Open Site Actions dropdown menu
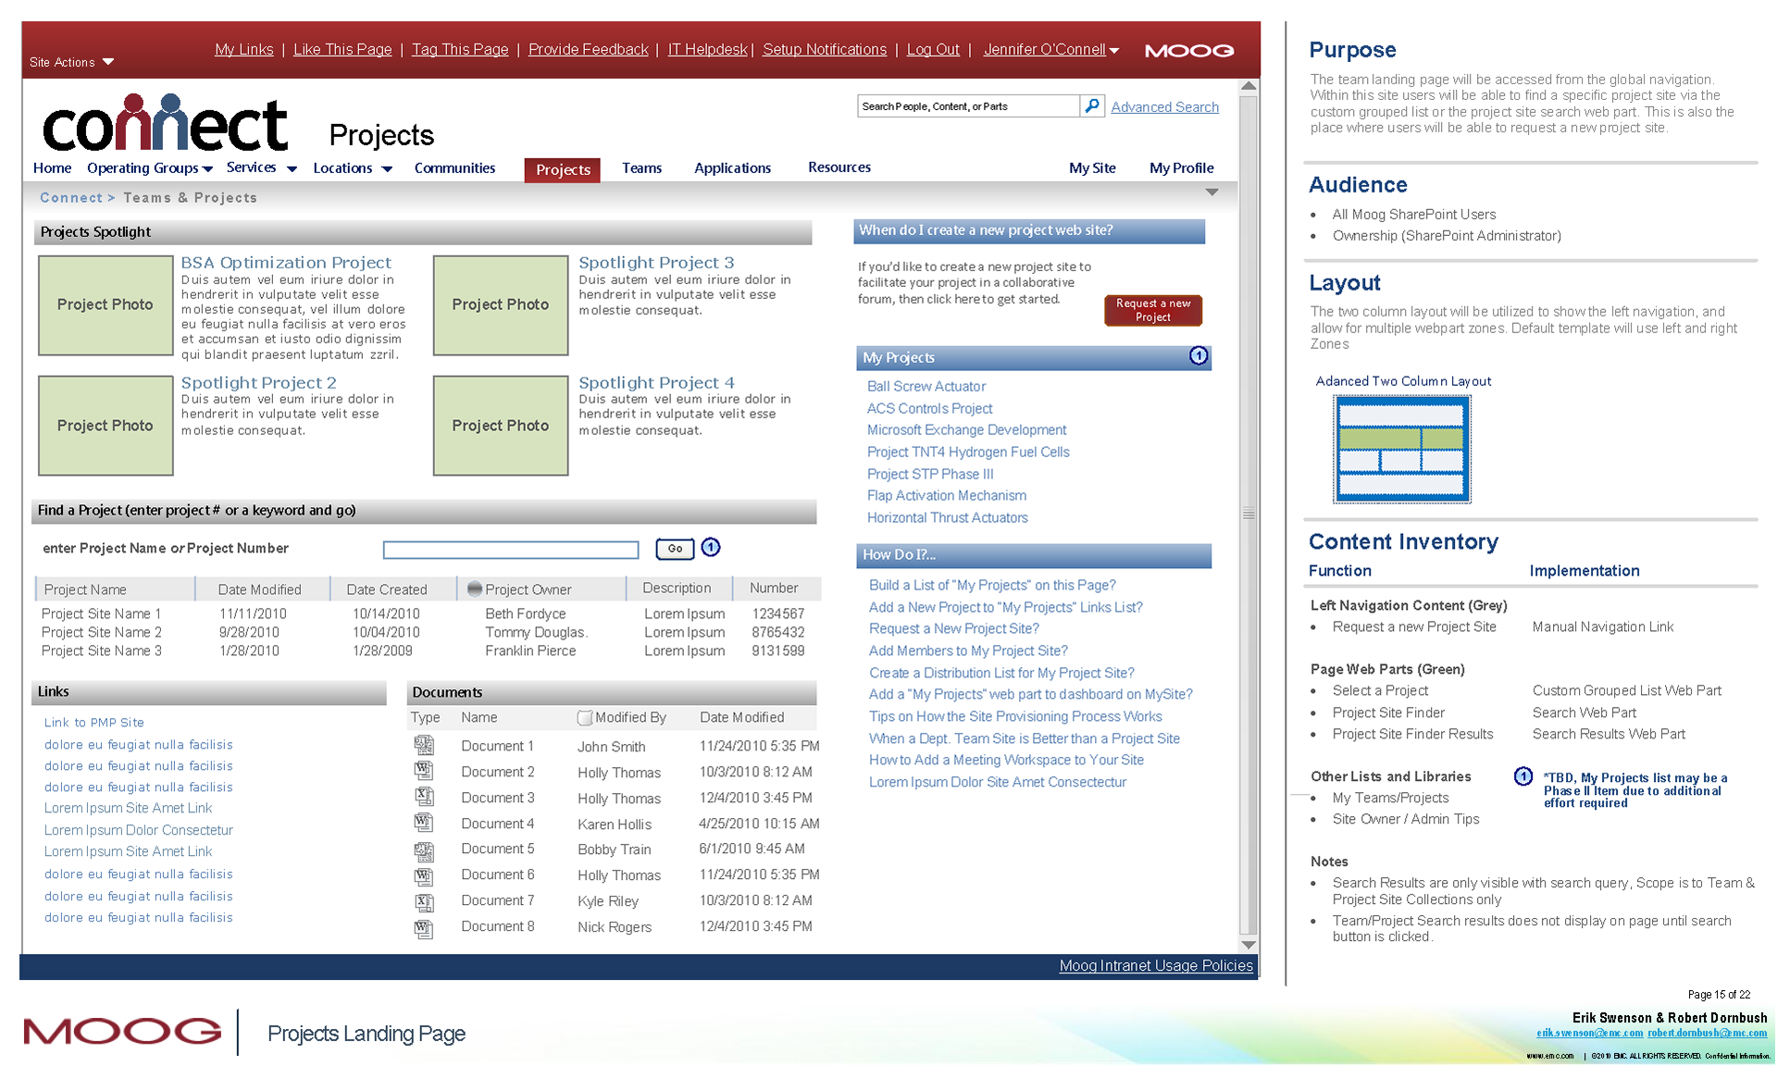Image resolution: width=1777 pixels, height=1066 pixels. coord(72,62)
